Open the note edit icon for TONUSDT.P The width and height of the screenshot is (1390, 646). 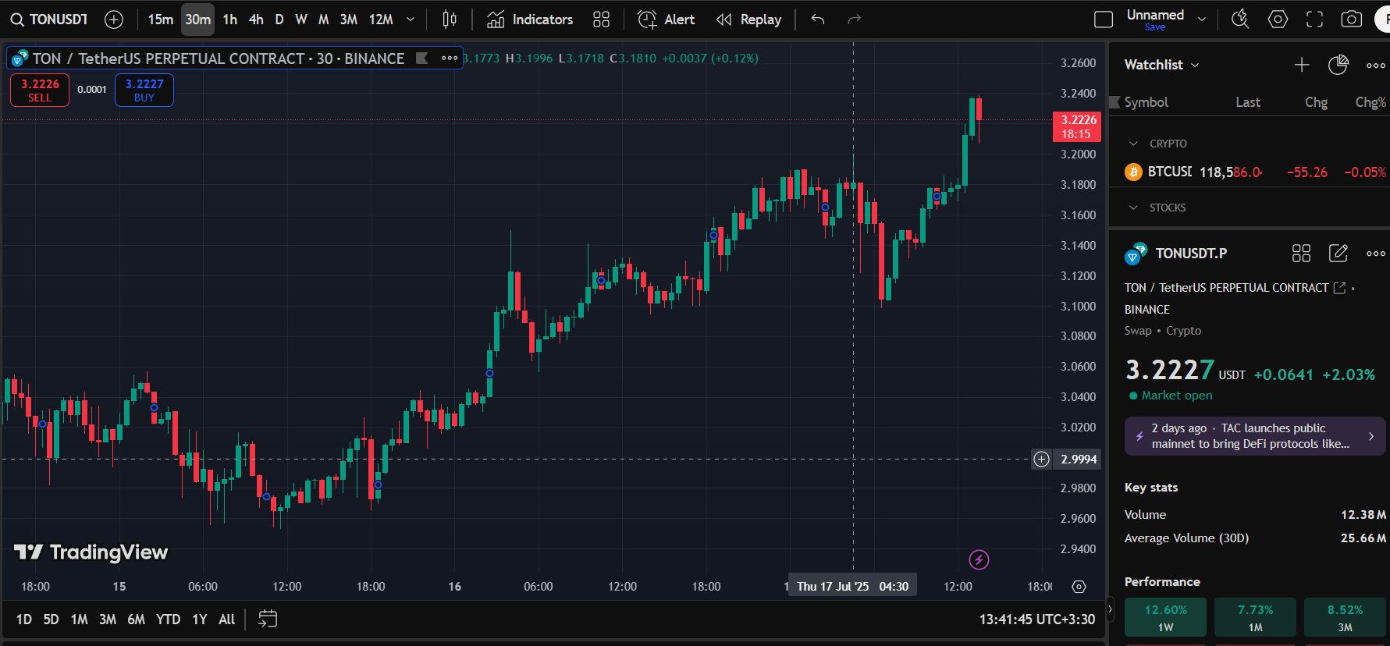1338,253
